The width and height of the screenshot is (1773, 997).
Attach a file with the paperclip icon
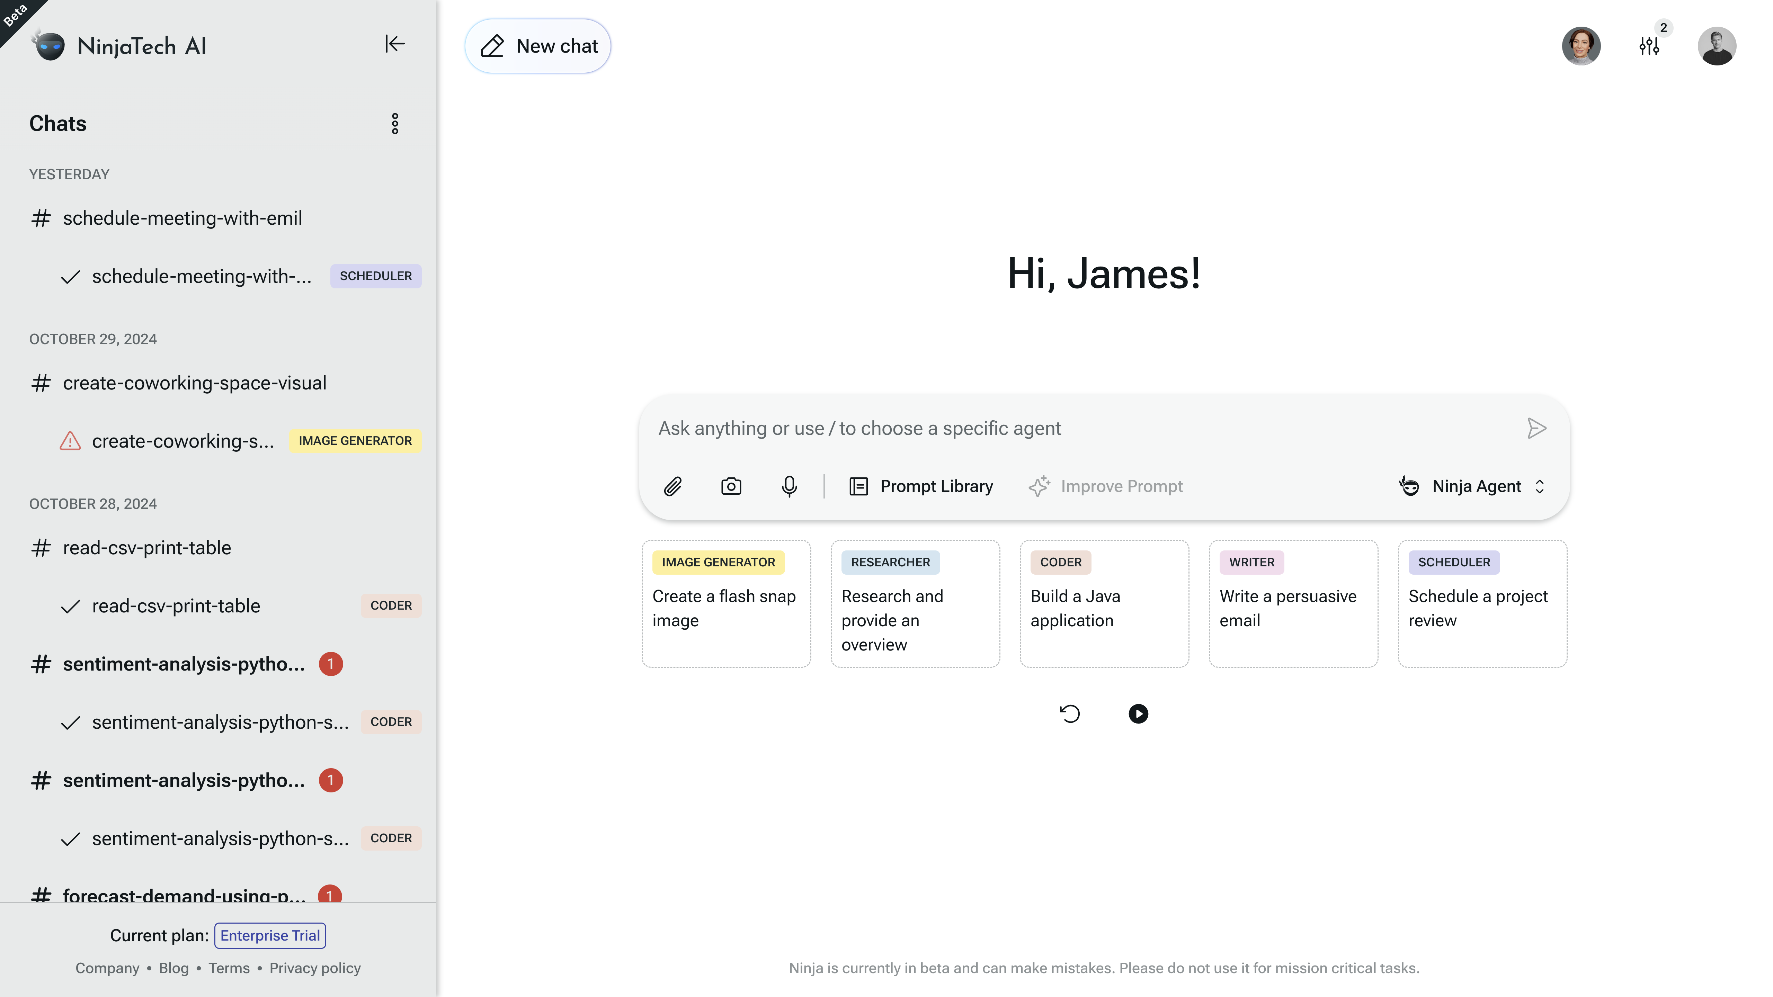[x=673, y=486]
